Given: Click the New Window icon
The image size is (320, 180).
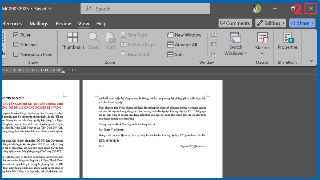Looking at the screenshot, I should [x=185, y=35].
